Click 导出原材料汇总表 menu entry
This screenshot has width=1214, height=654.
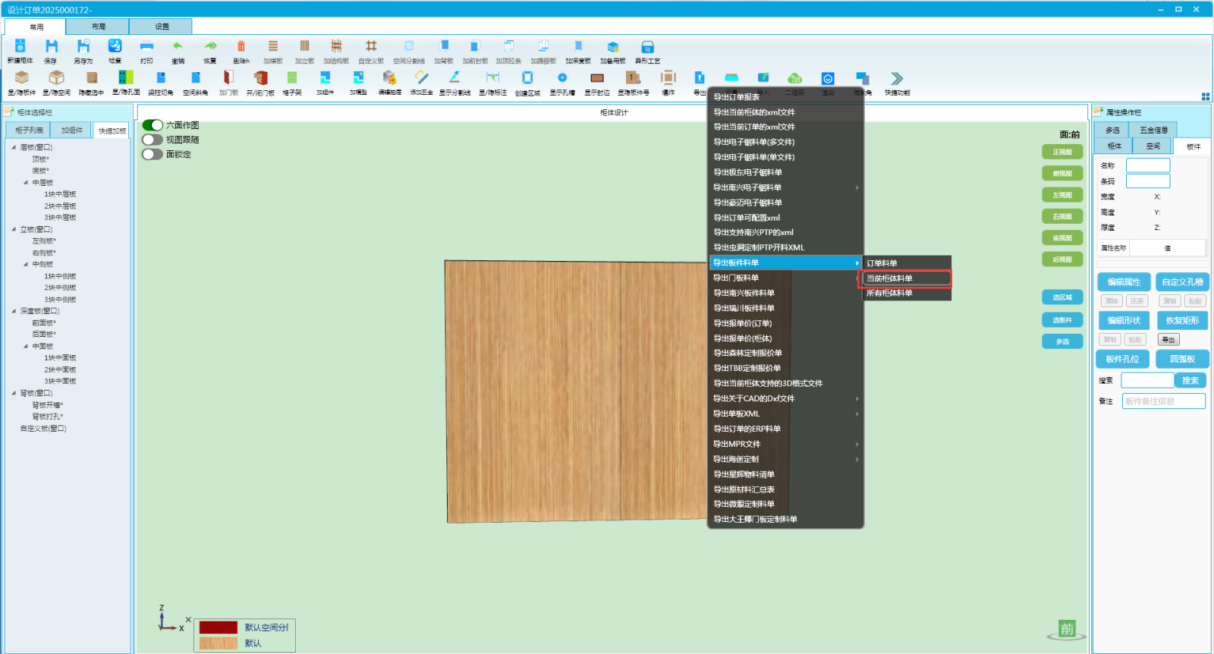coord(785,489)
